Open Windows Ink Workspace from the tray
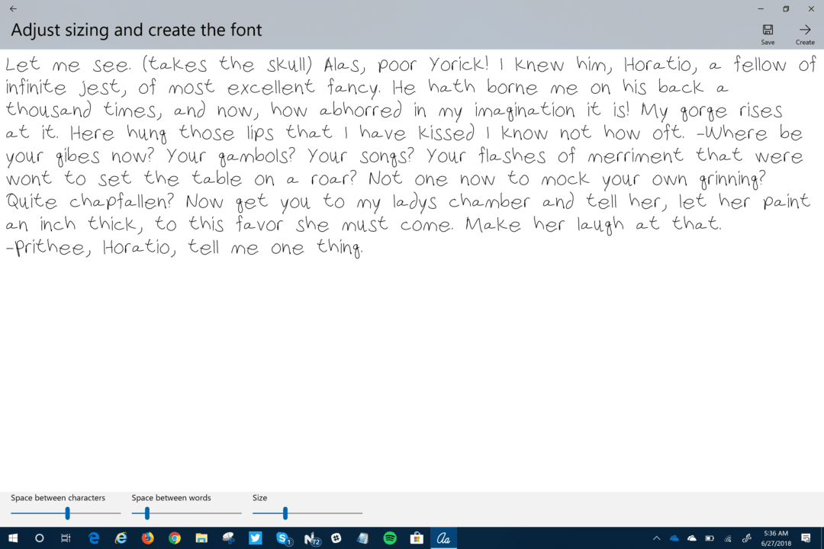The width and height of the screenshot is (824, 549). pyautogui.click(x=746, y=538)
